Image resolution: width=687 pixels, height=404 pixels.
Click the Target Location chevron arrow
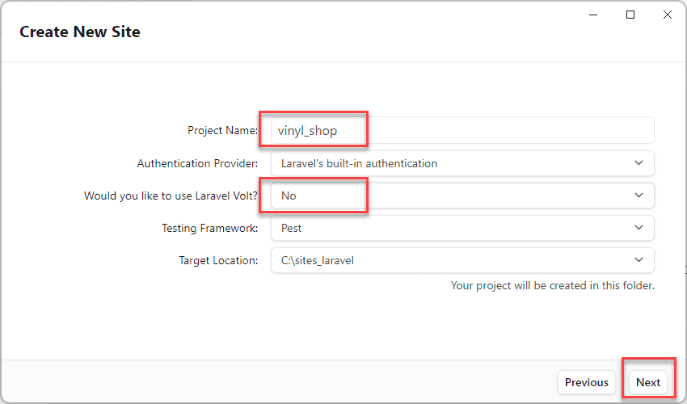point(639,260)
